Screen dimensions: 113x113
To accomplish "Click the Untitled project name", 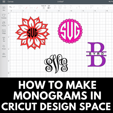I will 61,2.
